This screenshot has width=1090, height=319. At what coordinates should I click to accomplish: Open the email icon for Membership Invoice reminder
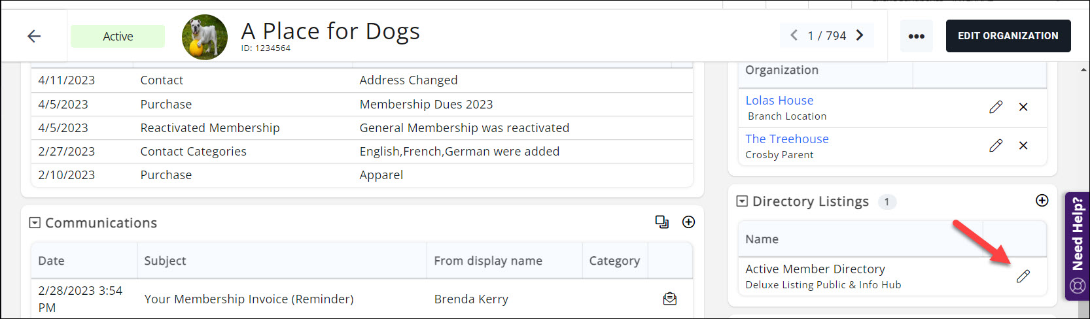coord(669,299)
